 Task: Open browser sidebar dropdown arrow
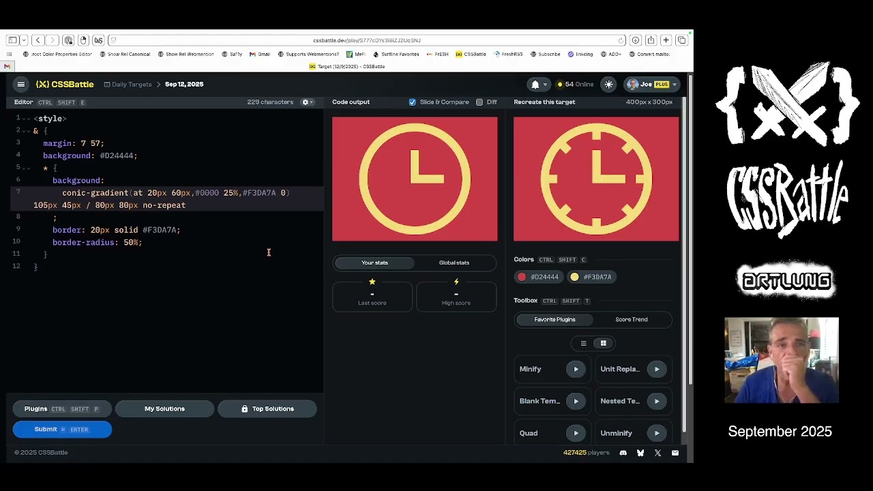click(x=24, y=40)
